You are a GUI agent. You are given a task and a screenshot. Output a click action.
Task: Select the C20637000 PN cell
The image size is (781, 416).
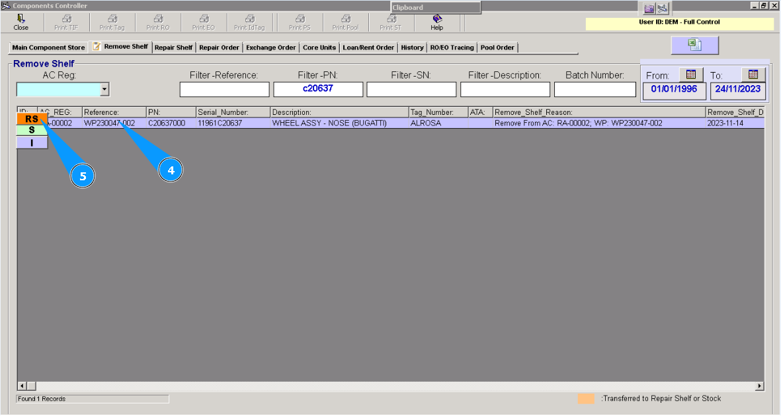pyautogui.click(x=171, y=123)
